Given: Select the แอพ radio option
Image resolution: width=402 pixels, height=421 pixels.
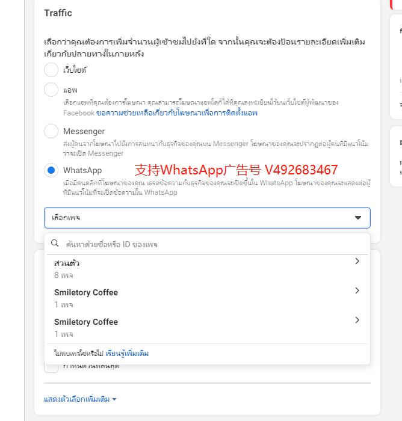Looking at the screenshot, I should [x=51, y=90].
